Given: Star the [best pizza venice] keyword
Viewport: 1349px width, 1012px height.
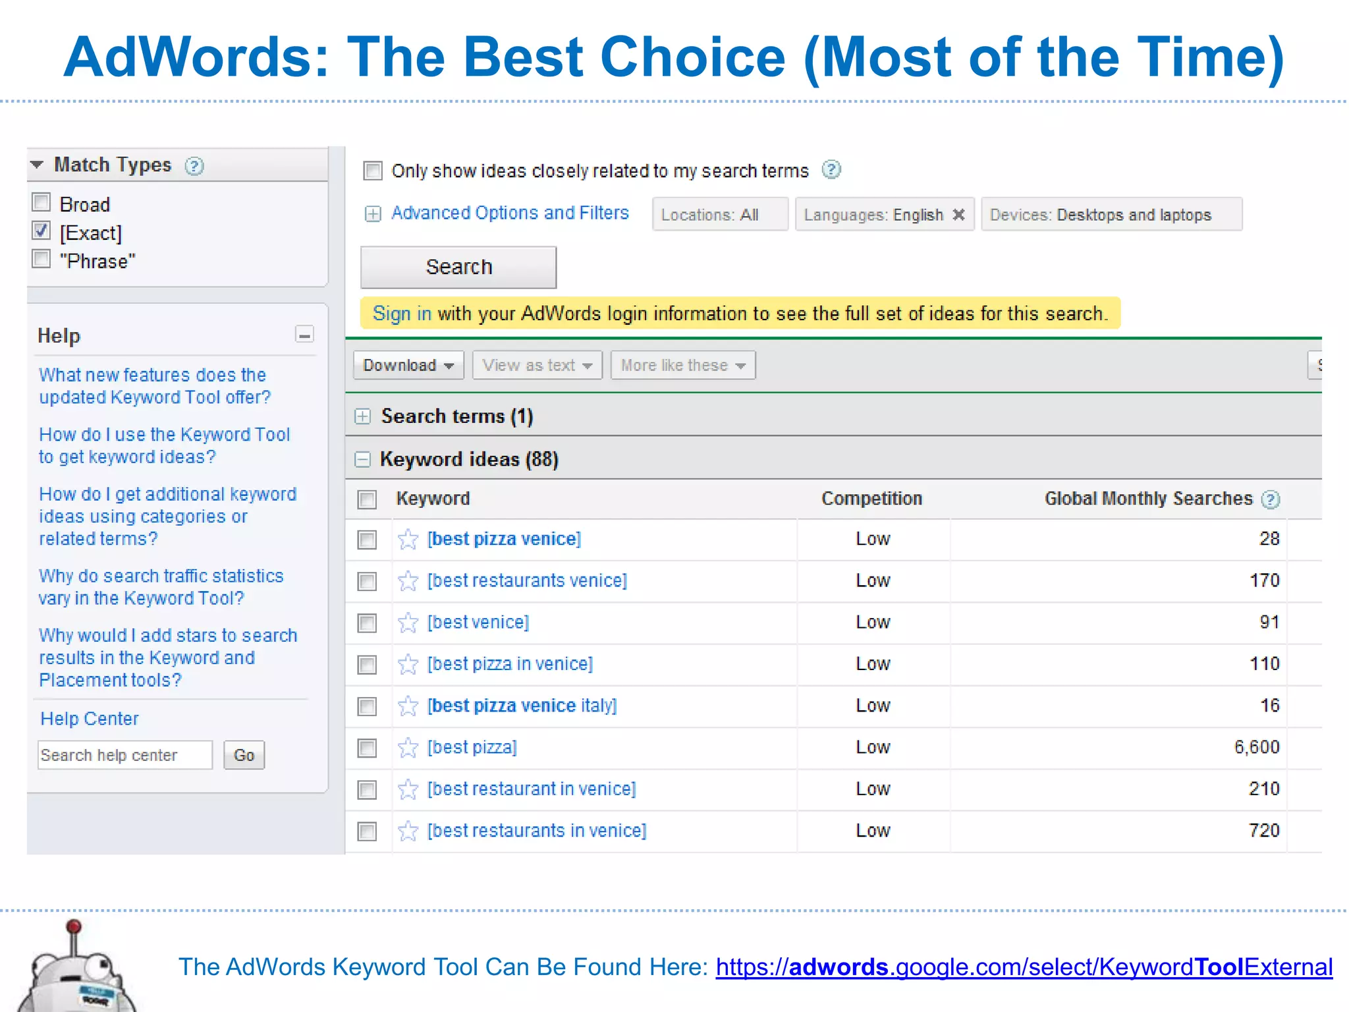Looking at the screenshot, I should [408, 540].
